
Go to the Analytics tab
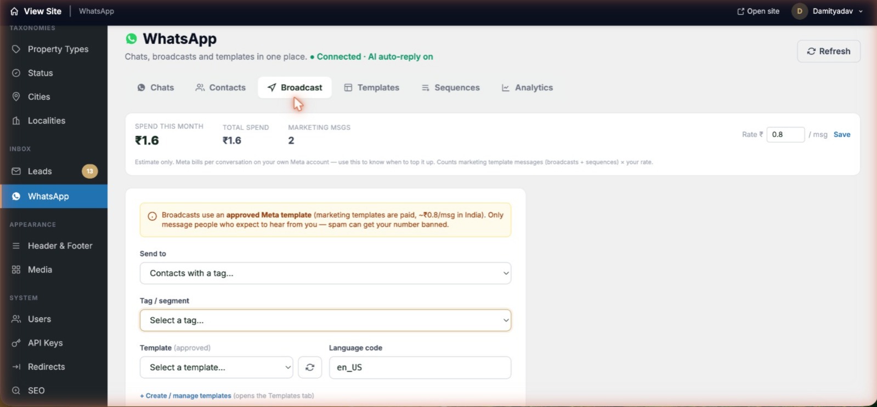527,88
